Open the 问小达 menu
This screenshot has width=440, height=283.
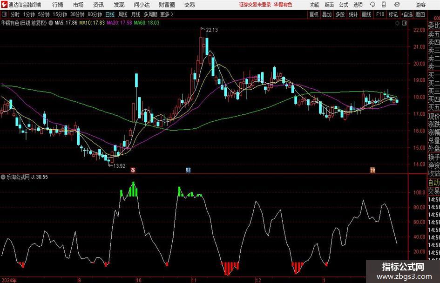click(x=142, y=5)
